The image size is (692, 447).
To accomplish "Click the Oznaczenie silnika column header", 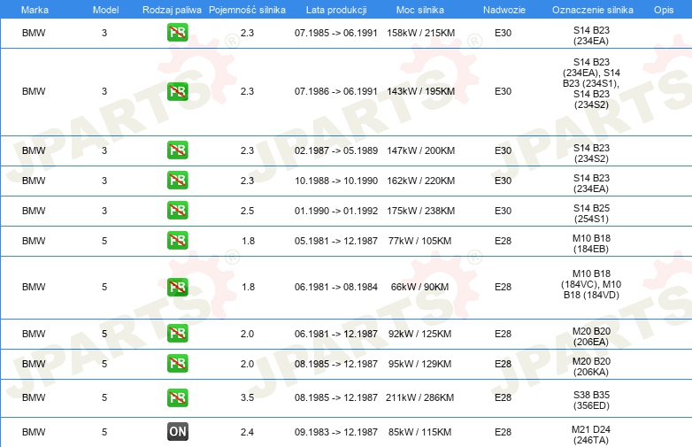I will point(593,10).
